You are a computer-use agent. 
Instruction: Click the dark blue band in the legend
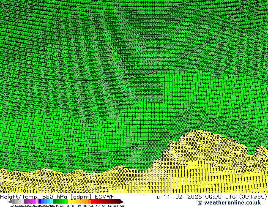coord(40,201)
